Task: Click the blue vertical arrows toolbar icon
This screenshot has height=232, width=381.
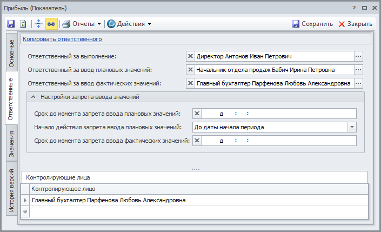Action: 38,24
